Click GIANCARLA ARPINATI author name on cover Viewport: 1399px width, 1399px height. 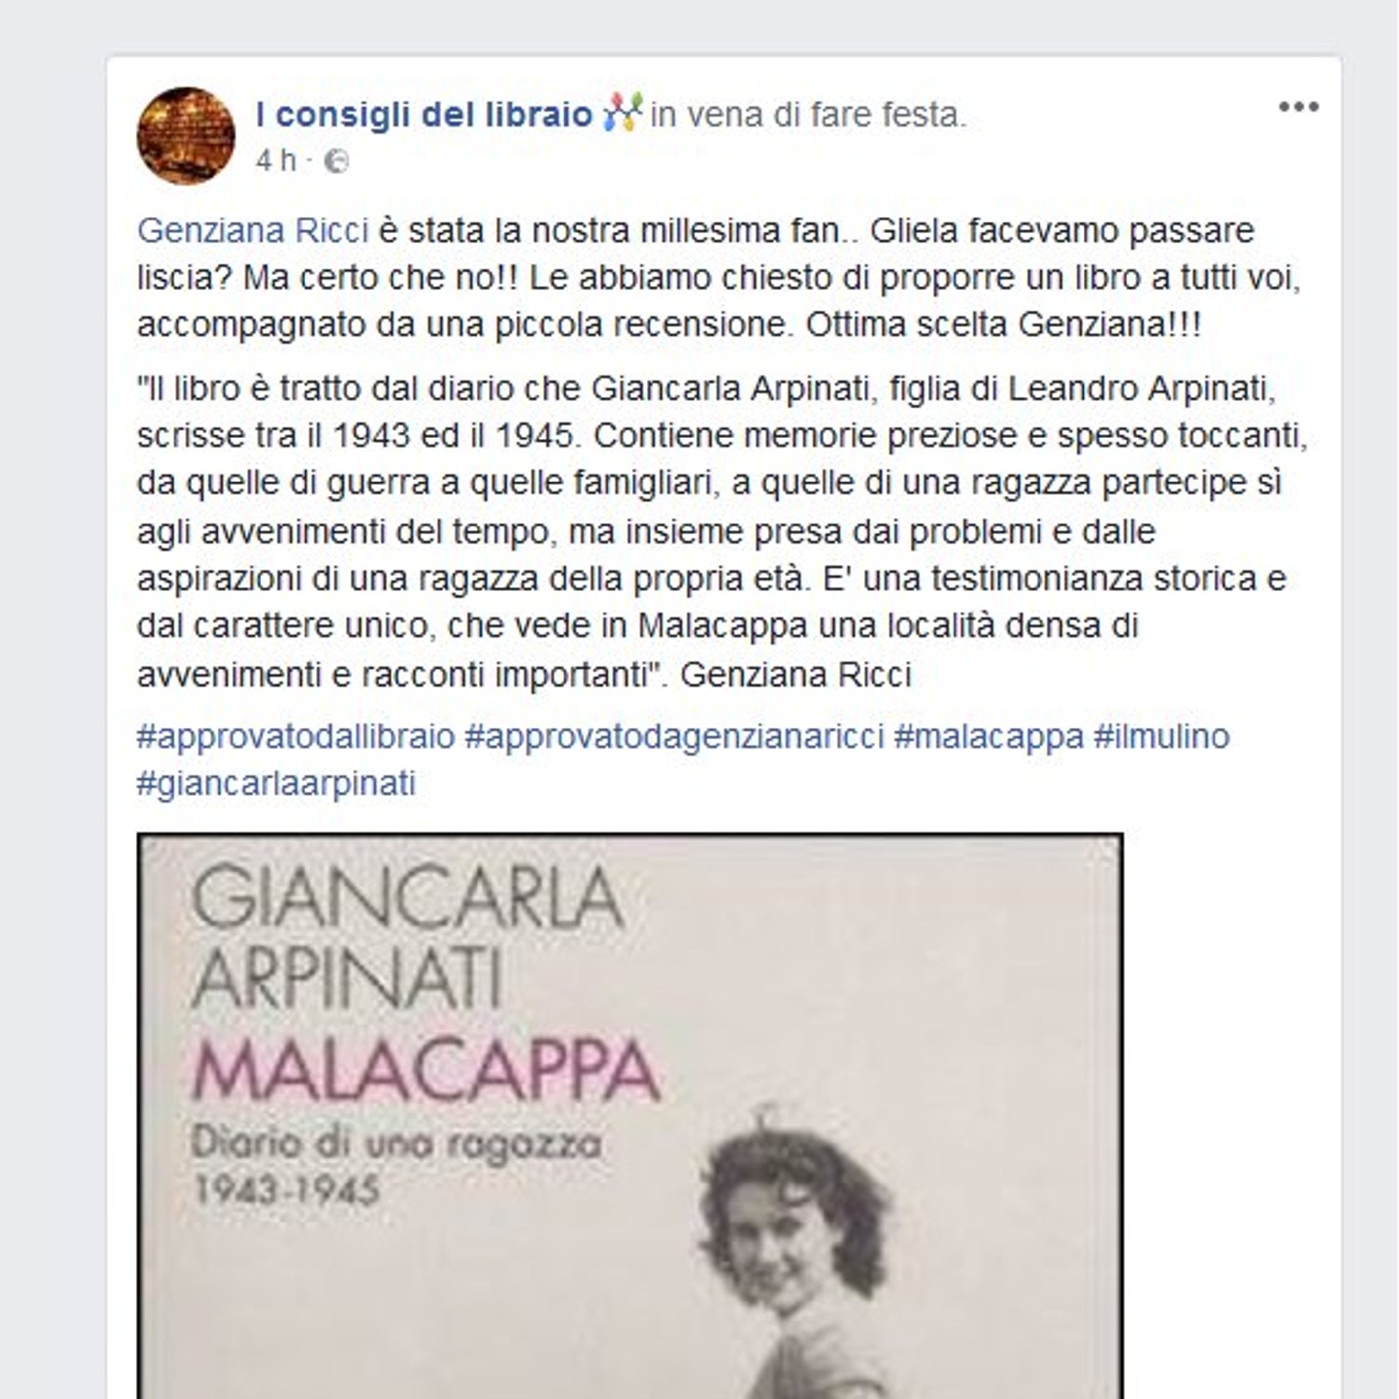coord(406,938)
